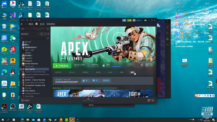Open advanced filter sliders icon in library search
Viewport: 217px width, 122px height.
48,38
